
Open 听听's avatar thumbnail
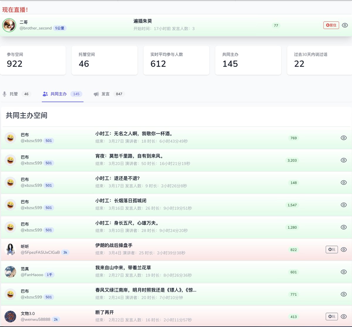coord(10,249)
